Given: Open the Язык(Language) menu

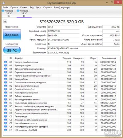Looking at the screenshot, I should pos(62,7).
